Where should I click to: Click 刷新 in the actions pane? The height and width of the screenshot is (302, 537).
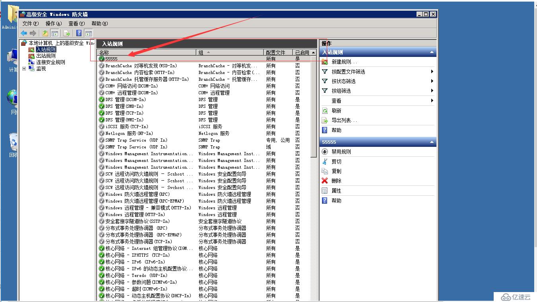pyautogui.click(x=336, y=111)
